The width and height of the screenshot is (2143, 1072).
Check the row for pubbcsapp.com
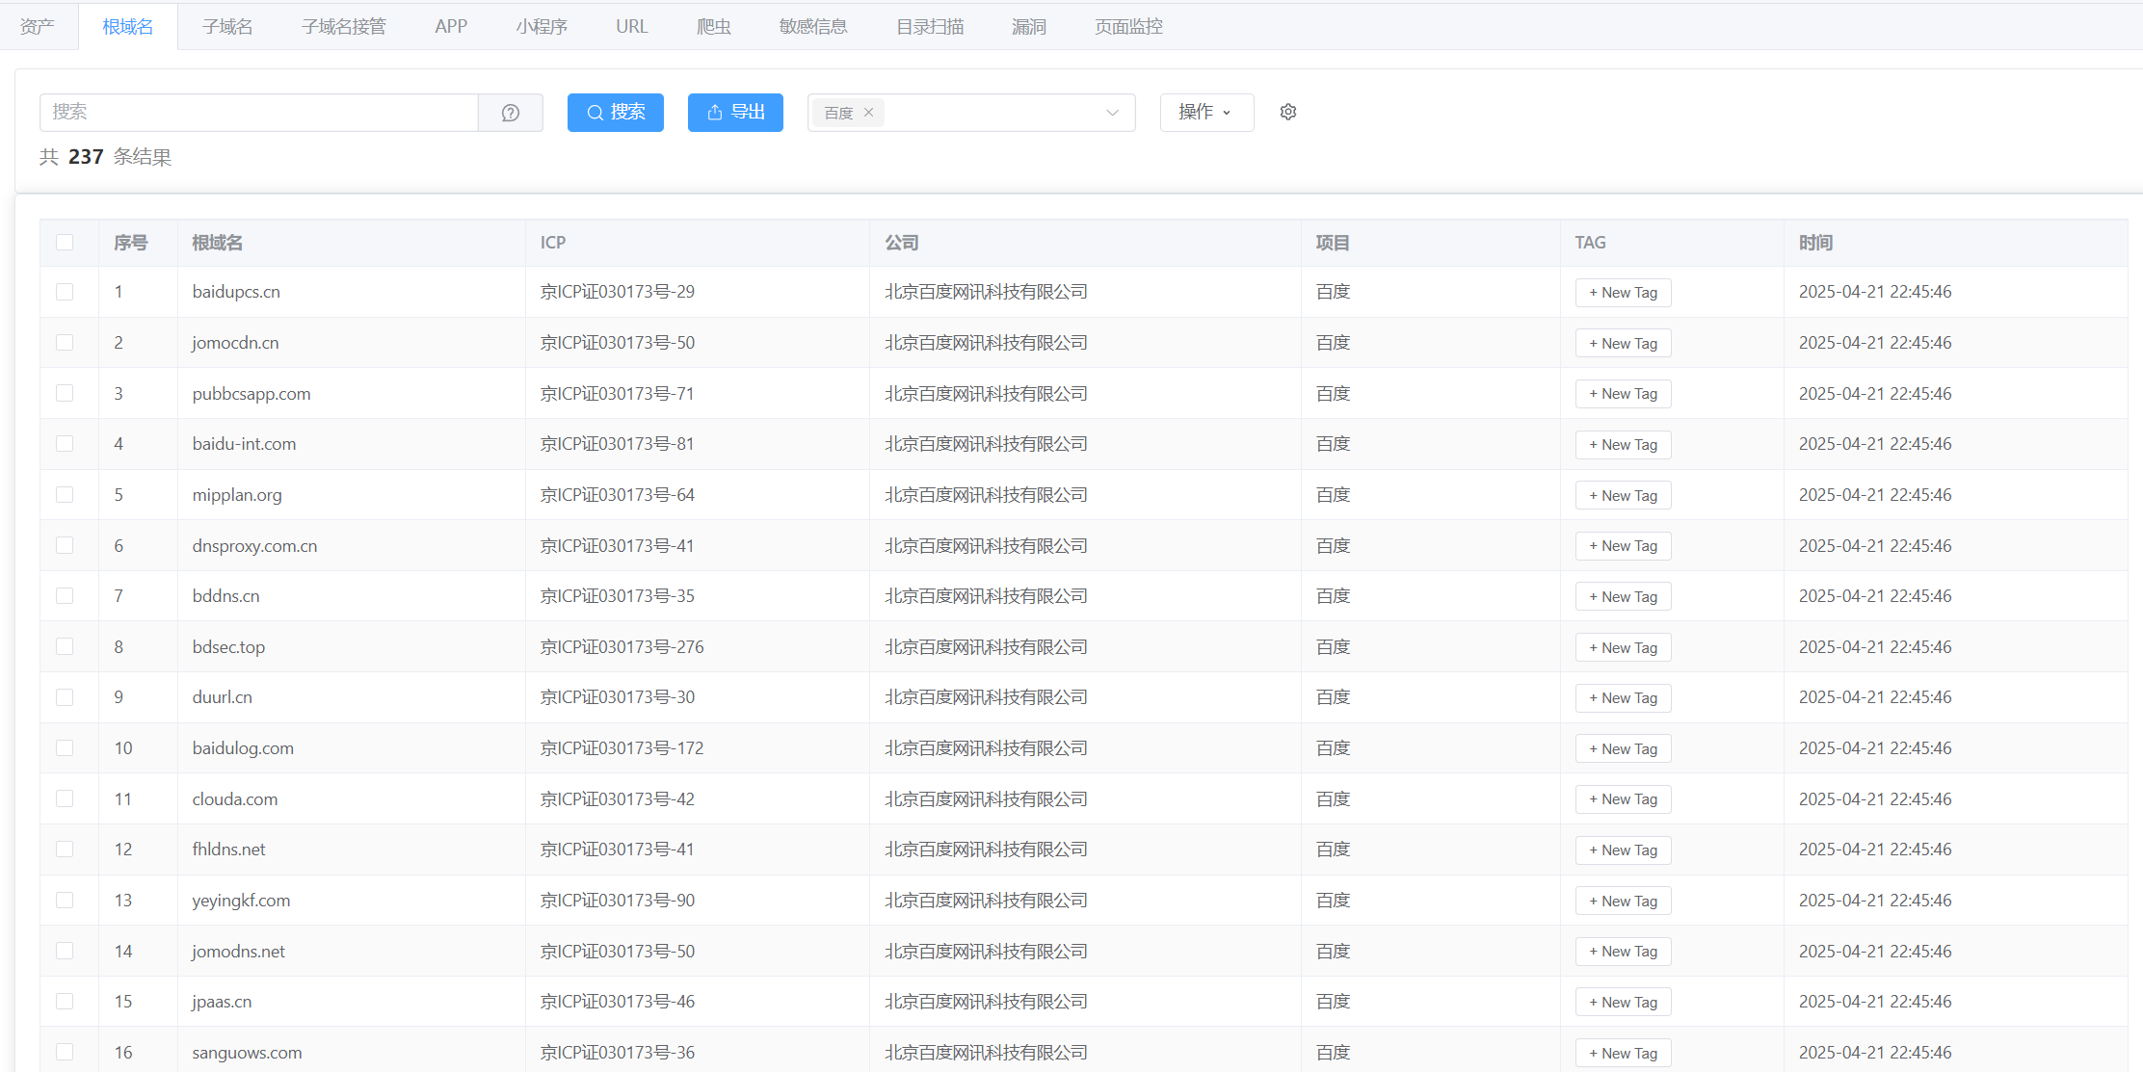coord(65,393)
